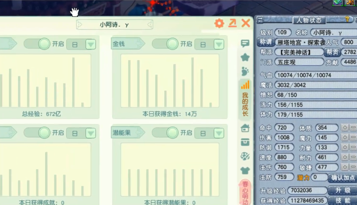Expand the 潜能果 period dropdown
Viewport: 357px width, 205px height.
[x=218, y=133]
